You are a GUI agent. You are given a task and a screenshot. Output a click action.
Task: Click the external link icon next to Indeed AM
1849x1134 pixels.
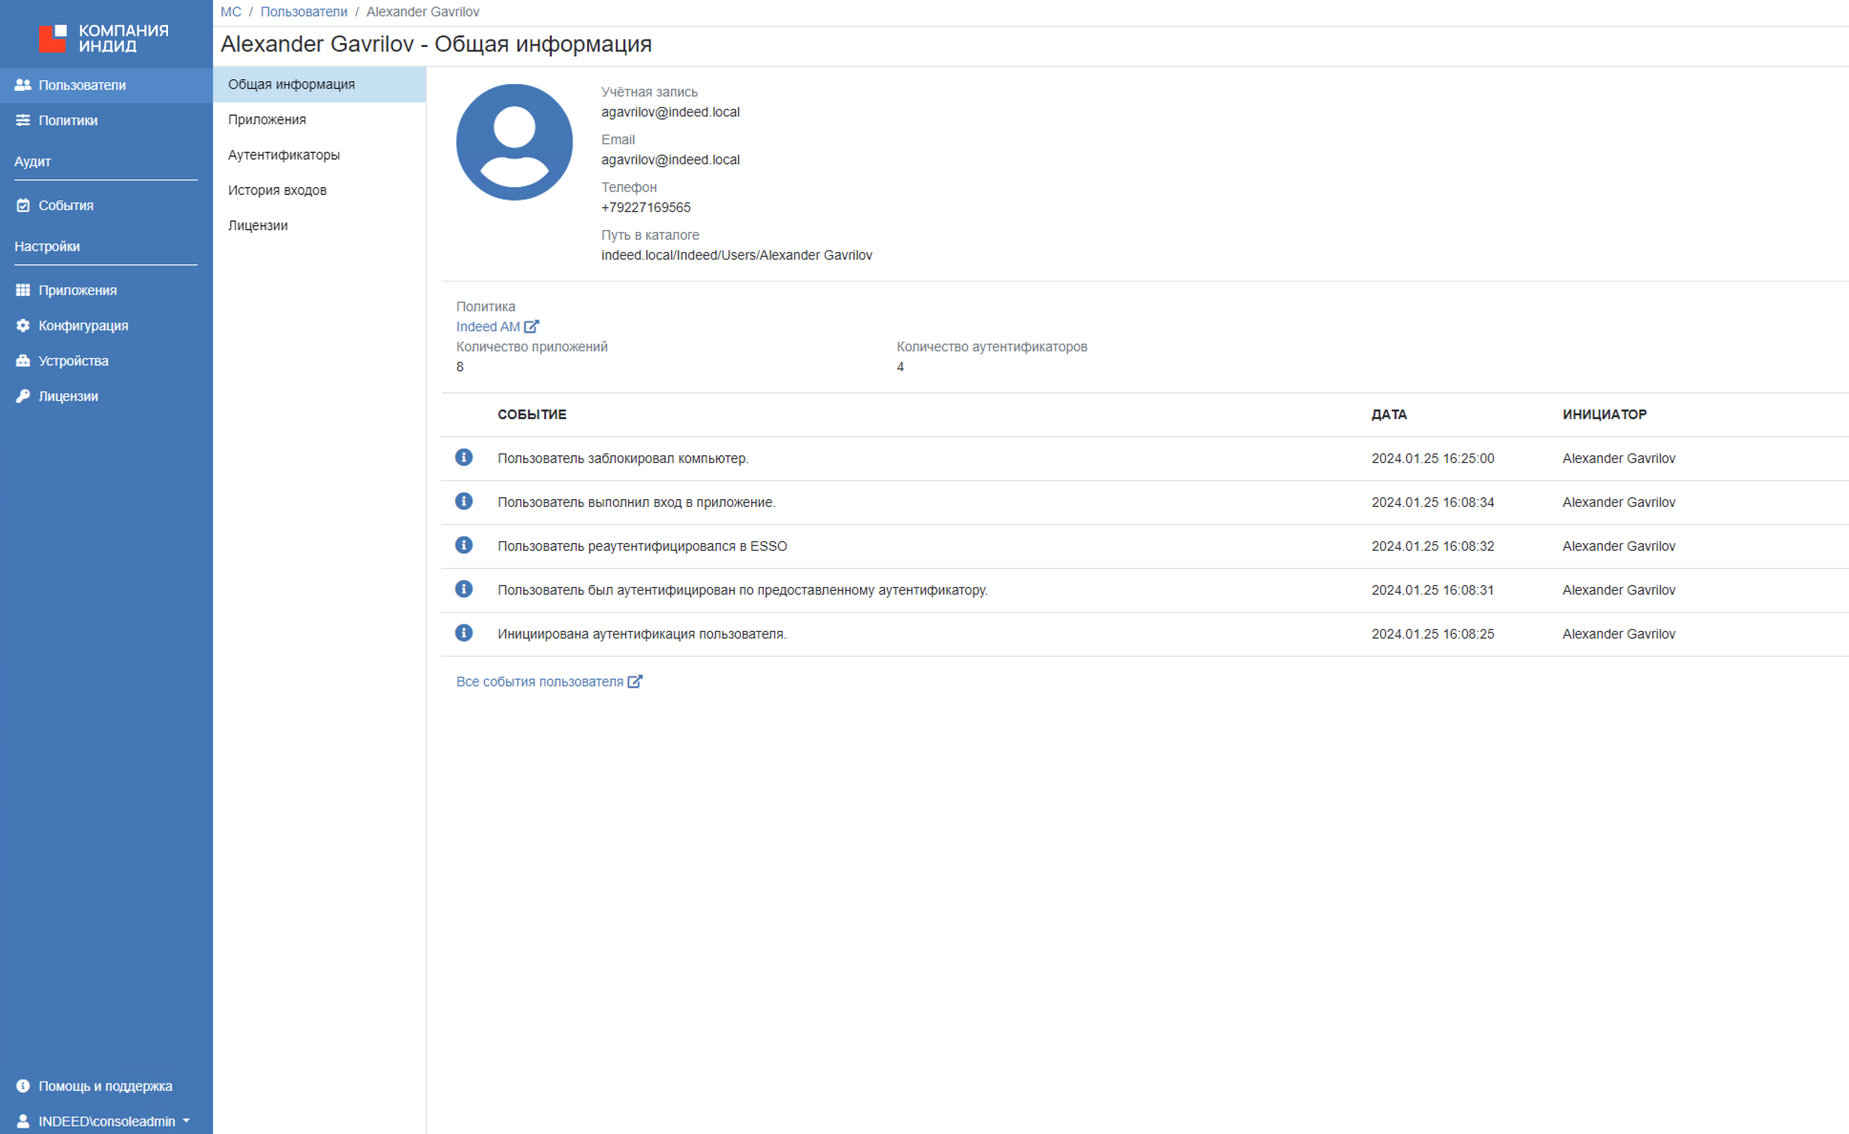click(532, 326)
